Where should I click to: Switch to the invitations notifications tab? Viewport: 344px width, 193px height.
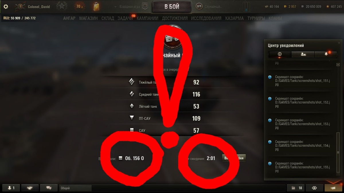(303, 54)
